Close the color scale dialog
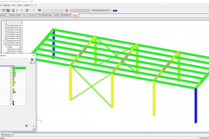 tap(34, 55)
